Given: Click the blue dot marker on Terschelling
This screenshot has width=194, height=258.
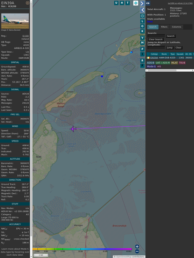Looking at the screenshot, I should [131, 52].
